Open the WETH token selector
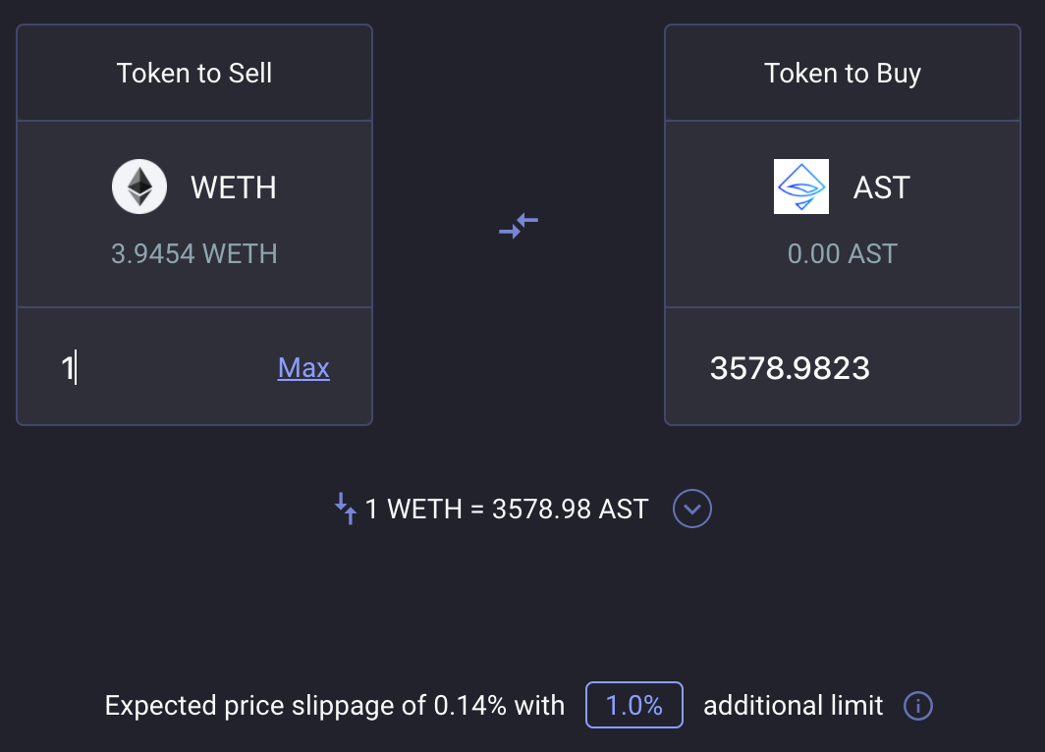This screenshot has height=752, width=1045. pyautogui.click(x=193, y=214)
